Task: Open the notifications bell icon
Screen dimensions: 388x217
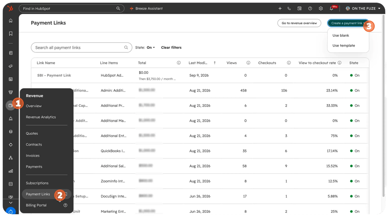Action: [x=331, y=8]
